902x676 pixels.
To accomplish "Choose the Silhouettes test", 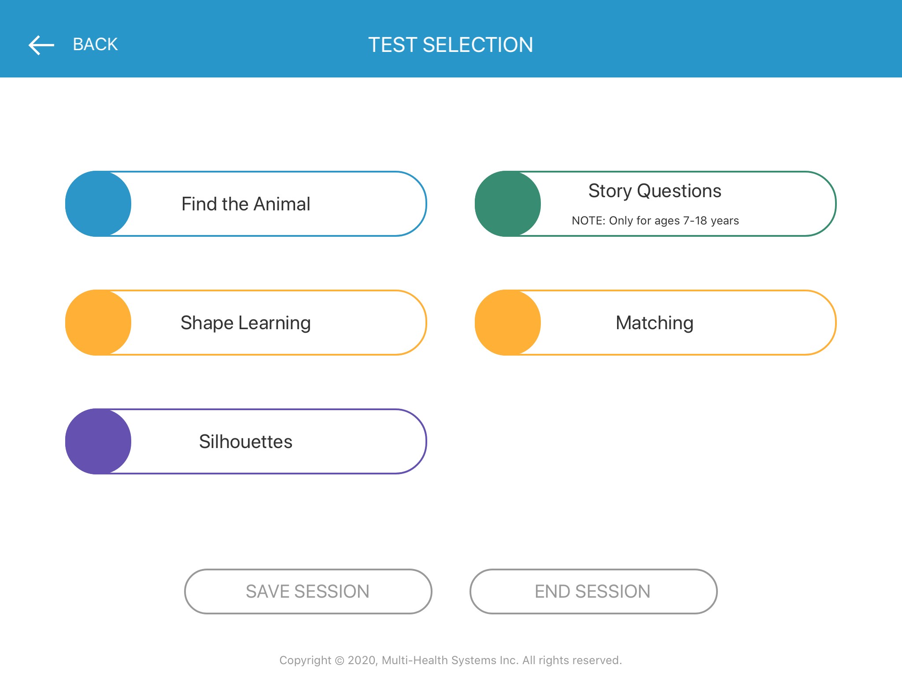I will click(x=246, y=441).
